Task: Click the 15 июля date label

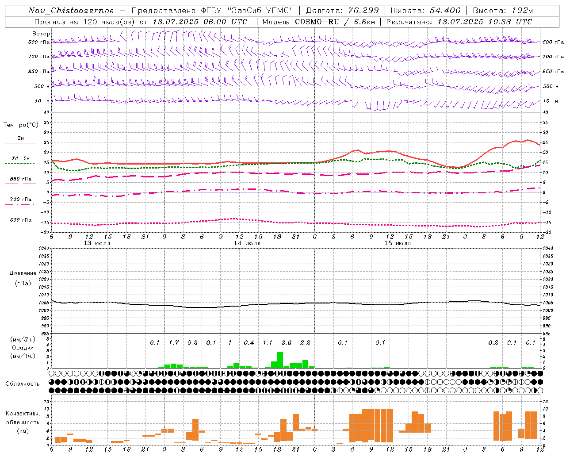Action: click(x=398, y=243)
